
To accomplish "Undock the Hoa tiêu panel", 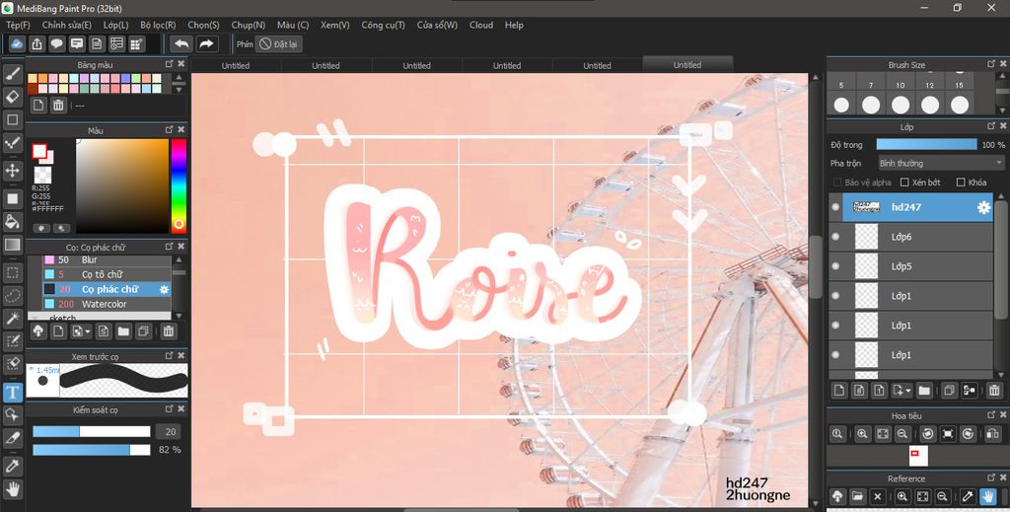I will pyautogui.click(x=991, y=415).
